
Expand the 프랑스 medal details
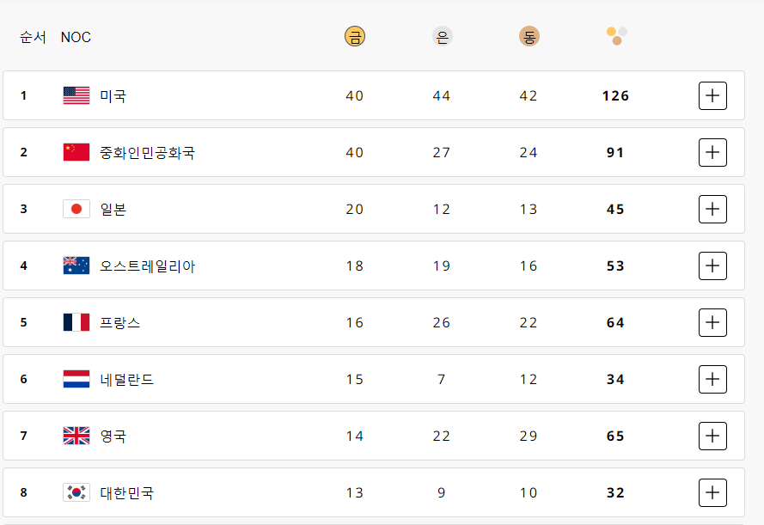point(712,322)
